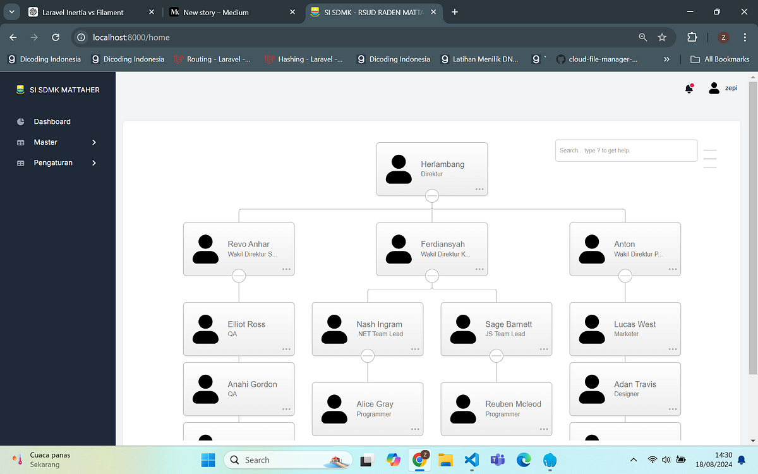Image resolution: width=758 pixels, height=474 pixels.
Task: Collapse Herlambang's subordinates using the node toggle
Action: [x=431, y=196]
